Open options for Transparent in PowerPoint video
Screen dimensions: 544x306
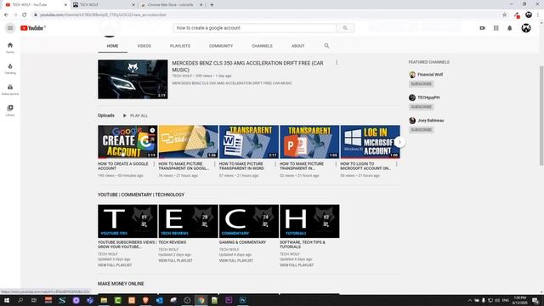click(337, 164)
